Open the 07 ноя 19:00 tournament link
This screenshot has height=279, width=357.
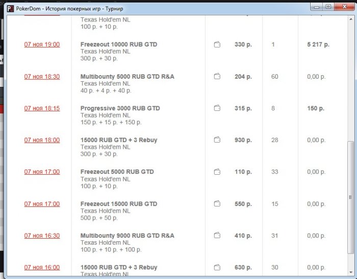point(42,44)
